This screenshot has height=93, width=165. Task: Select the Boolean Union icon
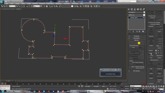click(x=156, y=51)
